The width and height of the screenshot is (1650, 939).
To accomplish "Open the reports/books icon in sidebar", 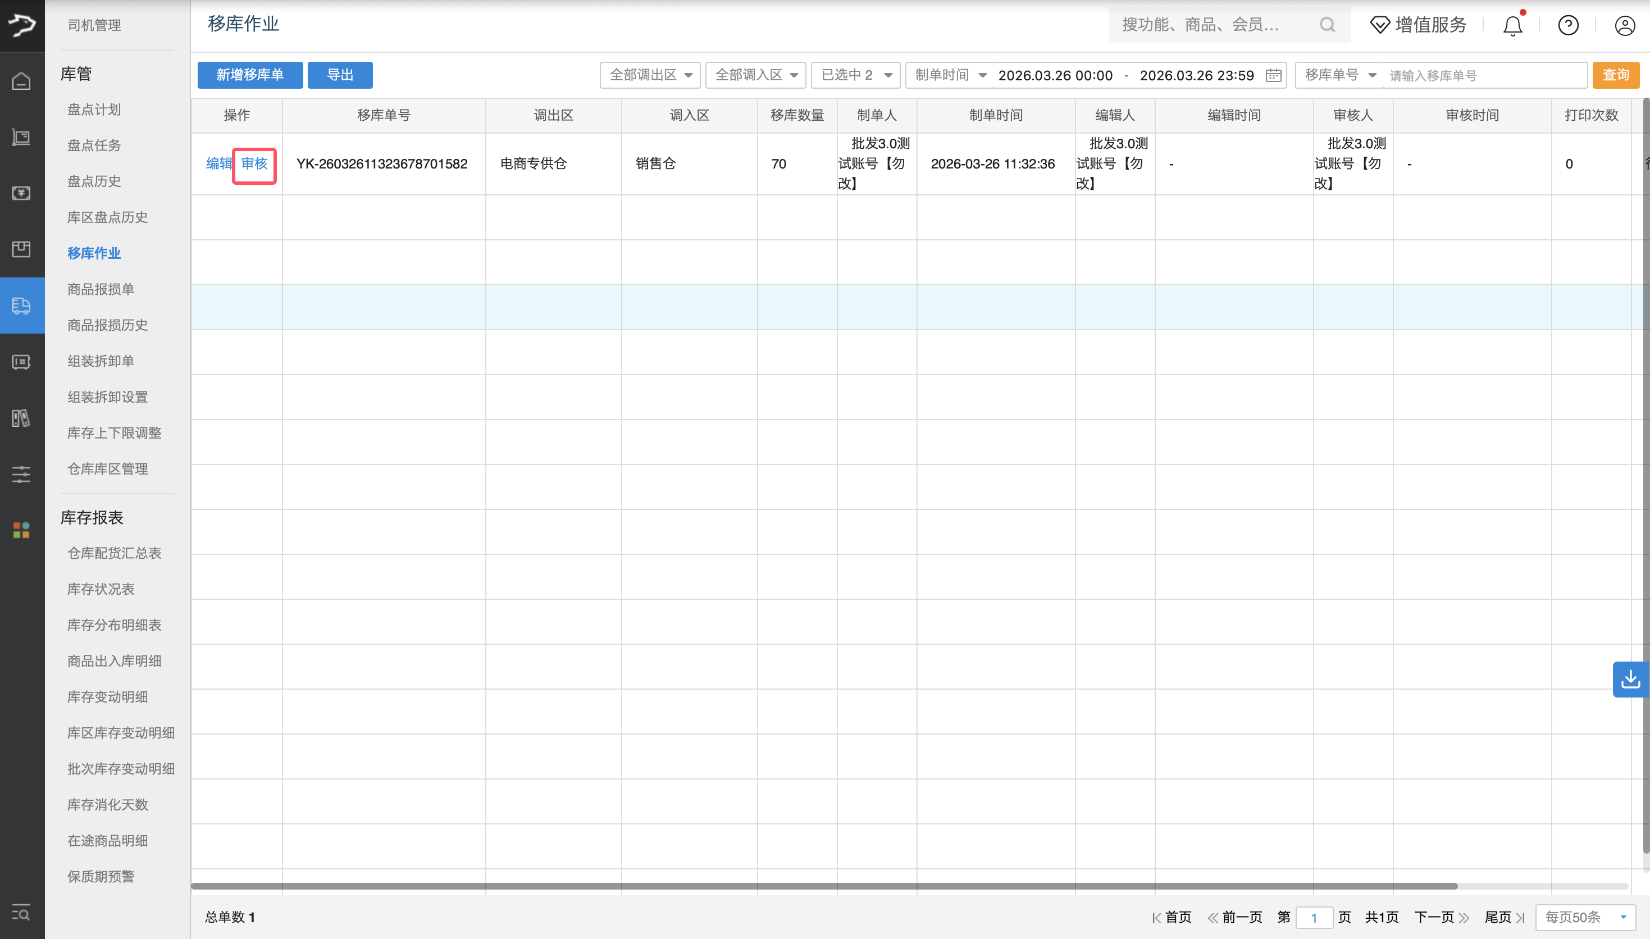I will coord(21,418).
